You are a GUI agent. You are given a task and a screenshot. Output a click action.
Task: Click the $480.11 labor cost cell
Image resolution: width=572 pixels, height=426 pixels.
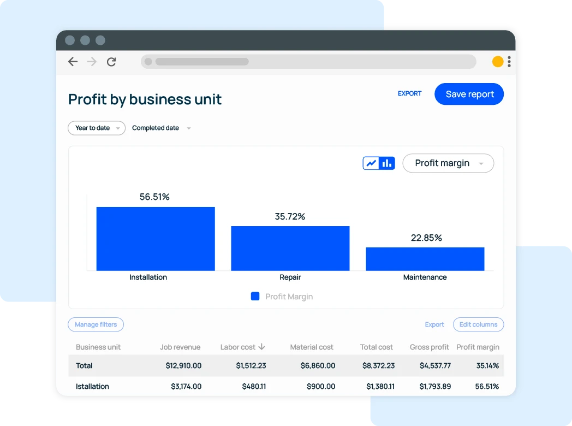point(254,386)
